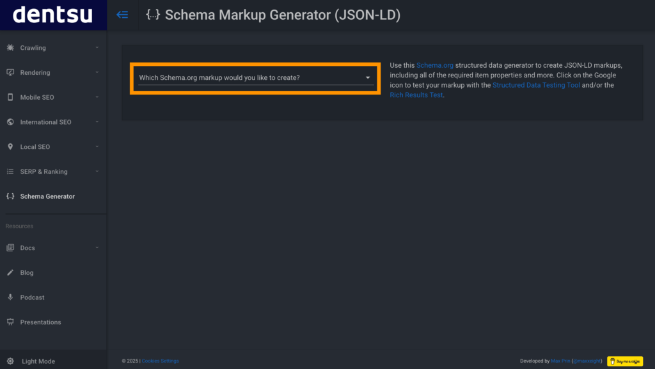Open the Structured Data Testing Tool link
Image resolution: width=655 pixels, height=369 pixels.
tap(536, 85)
